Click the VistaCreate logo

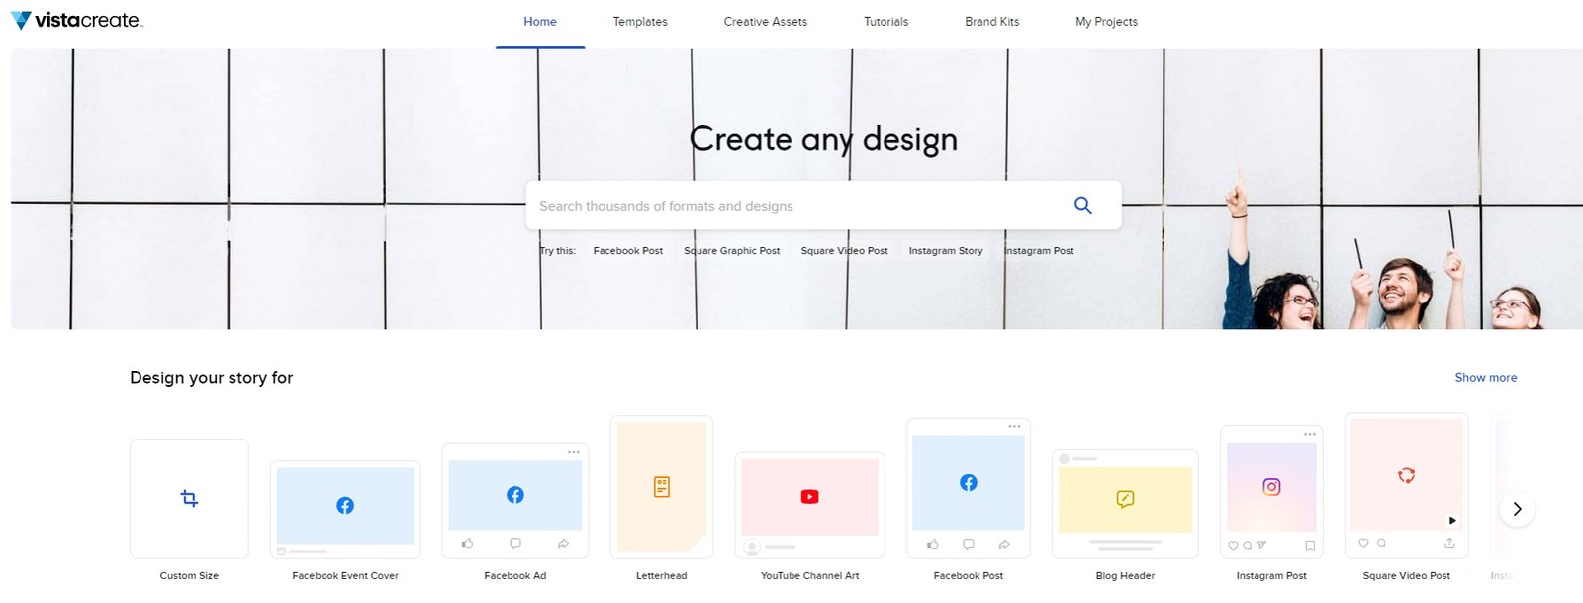click(77, 21)
